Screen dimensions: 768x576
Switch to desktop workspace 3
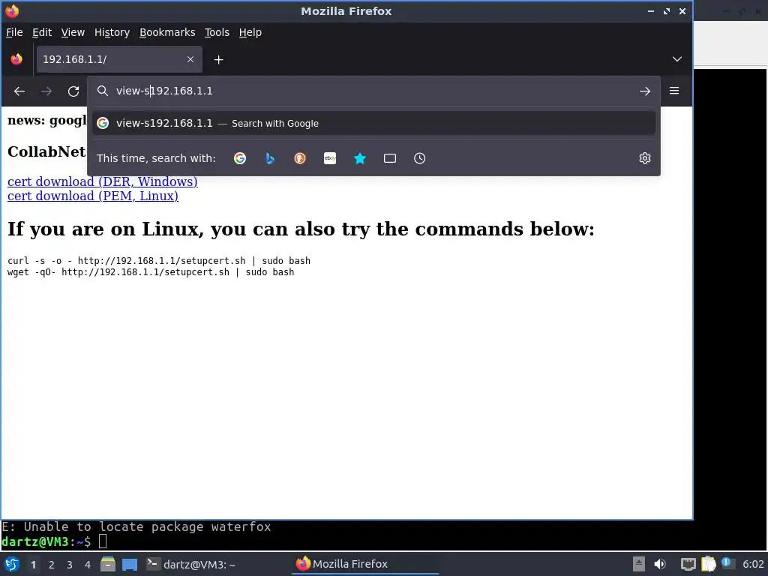[x=70, y=565]
